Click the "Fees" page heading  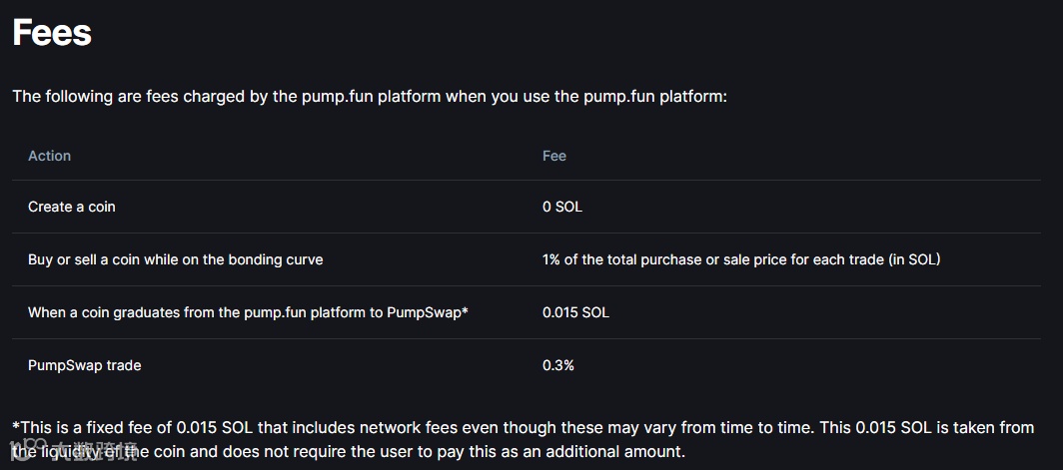tap(52, 33)
